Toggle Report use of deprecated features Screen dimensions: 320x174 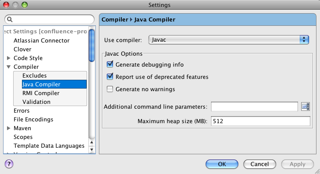click(110, 77)
